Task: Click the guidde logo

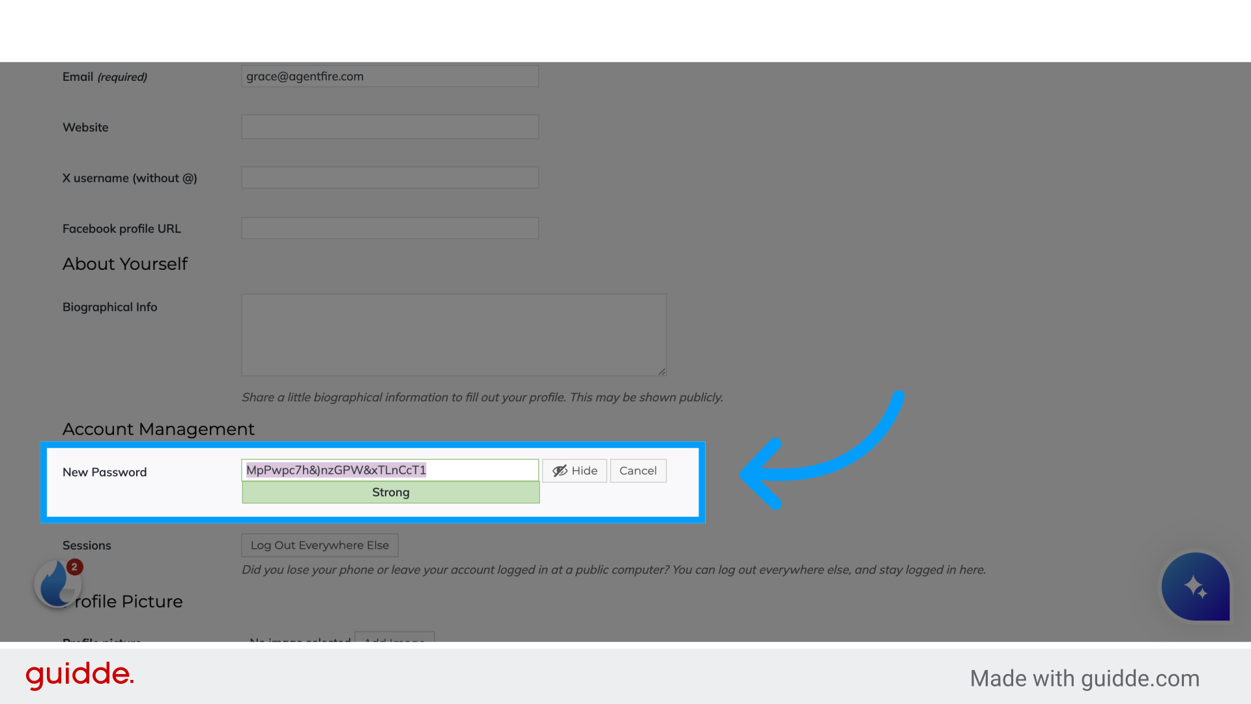Action: coord(79,675)
